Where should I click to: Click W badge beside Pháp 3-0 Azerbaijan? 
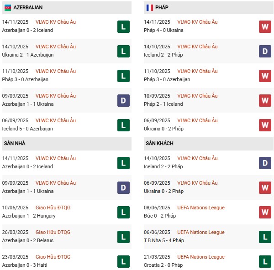click(x=265, y=76)
